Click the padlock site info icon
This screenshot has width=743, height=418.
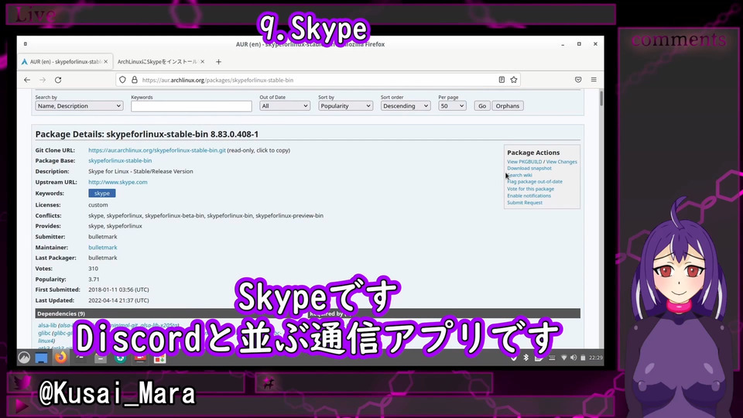[135, 80]
